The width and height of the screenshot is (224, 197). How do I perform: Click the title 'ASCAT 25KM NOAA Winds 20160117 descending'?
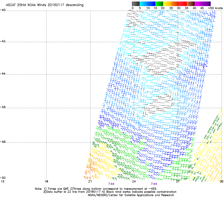(44, 5)
